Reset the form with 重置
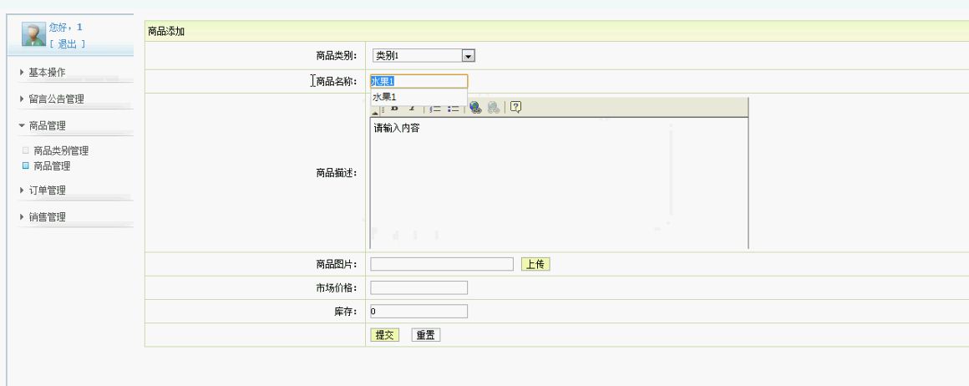This screenshot has width=969, height=386. 426,335
